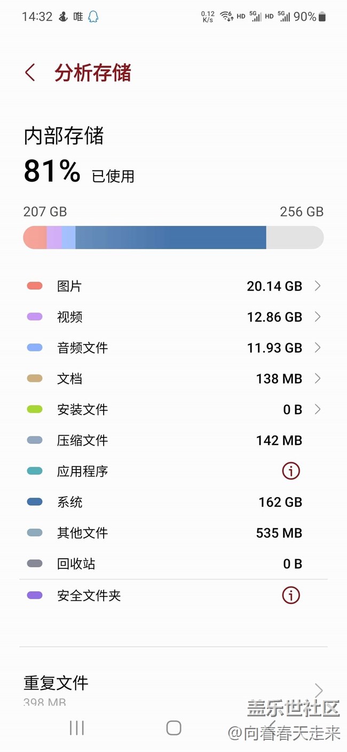Select the 压缩文件 row
Screen dimensions: 347x752
coord(173,441)
